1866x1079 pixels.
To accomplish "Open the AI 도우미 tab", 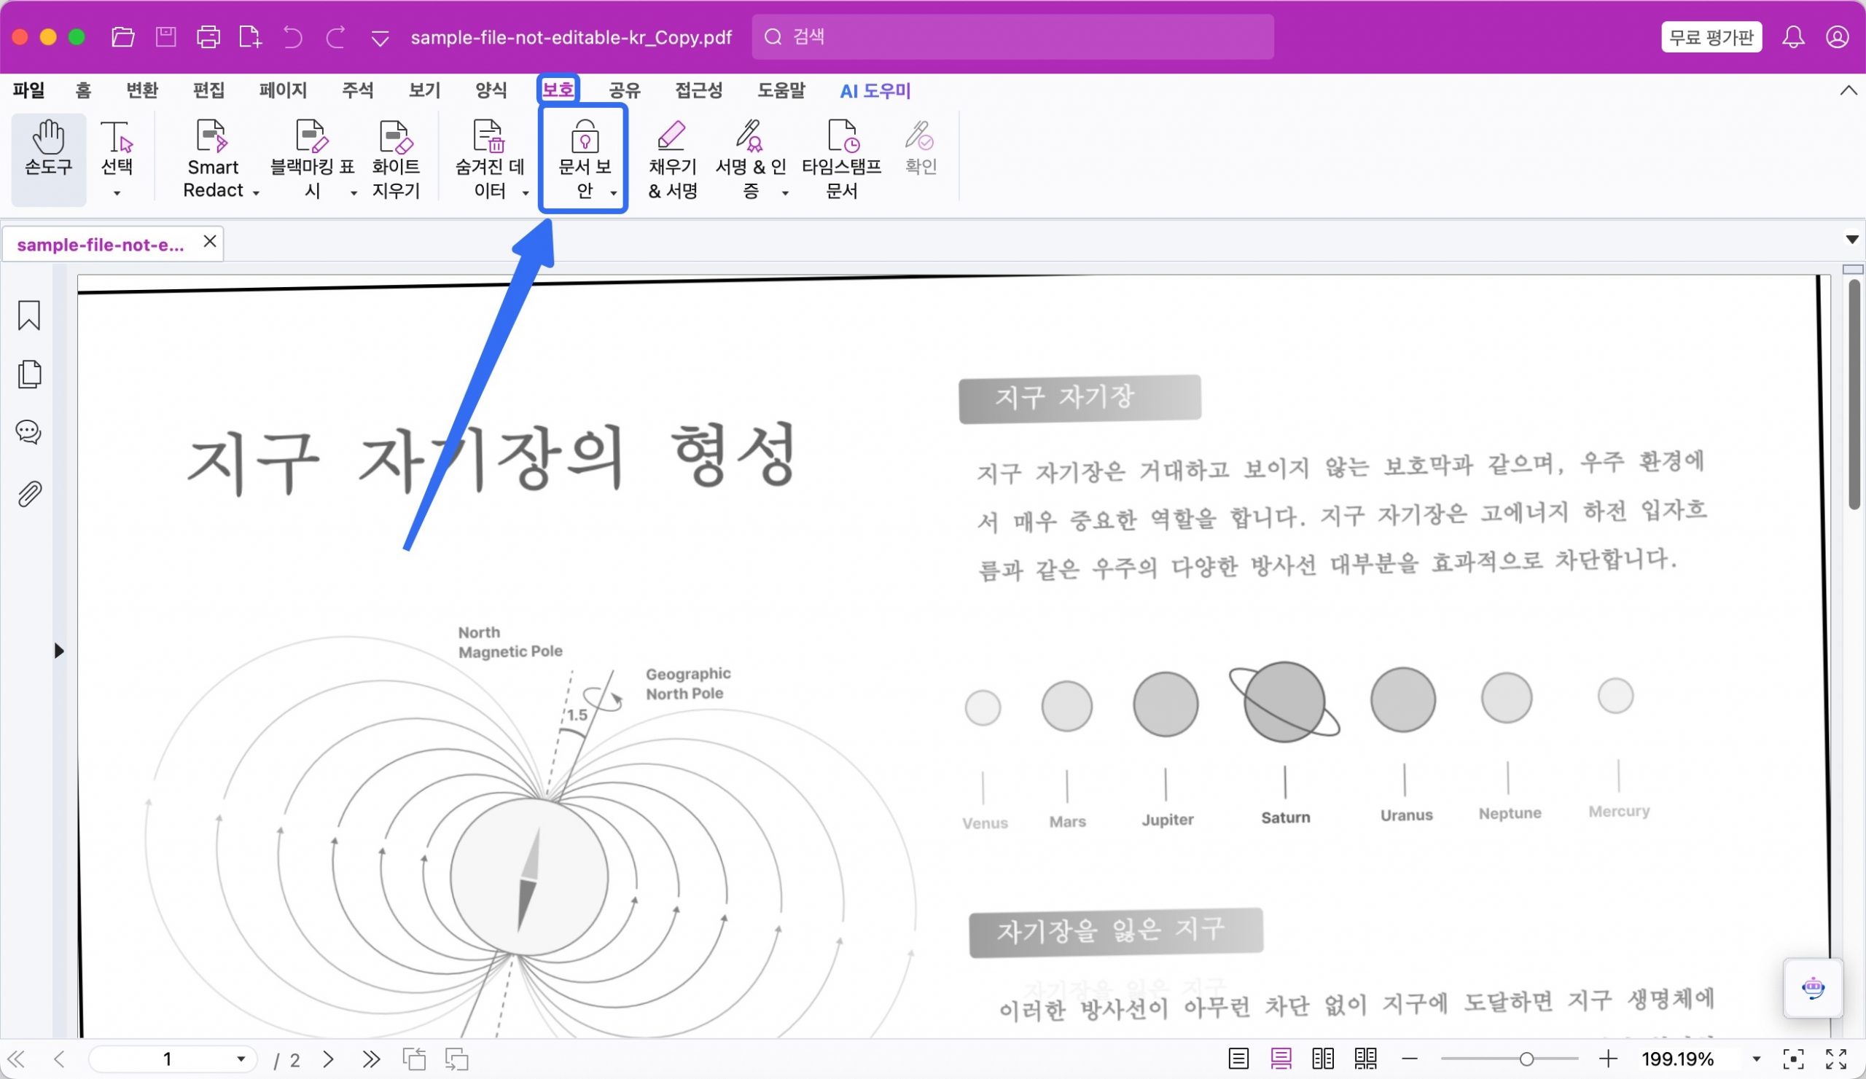I will [x=875, y=90].
